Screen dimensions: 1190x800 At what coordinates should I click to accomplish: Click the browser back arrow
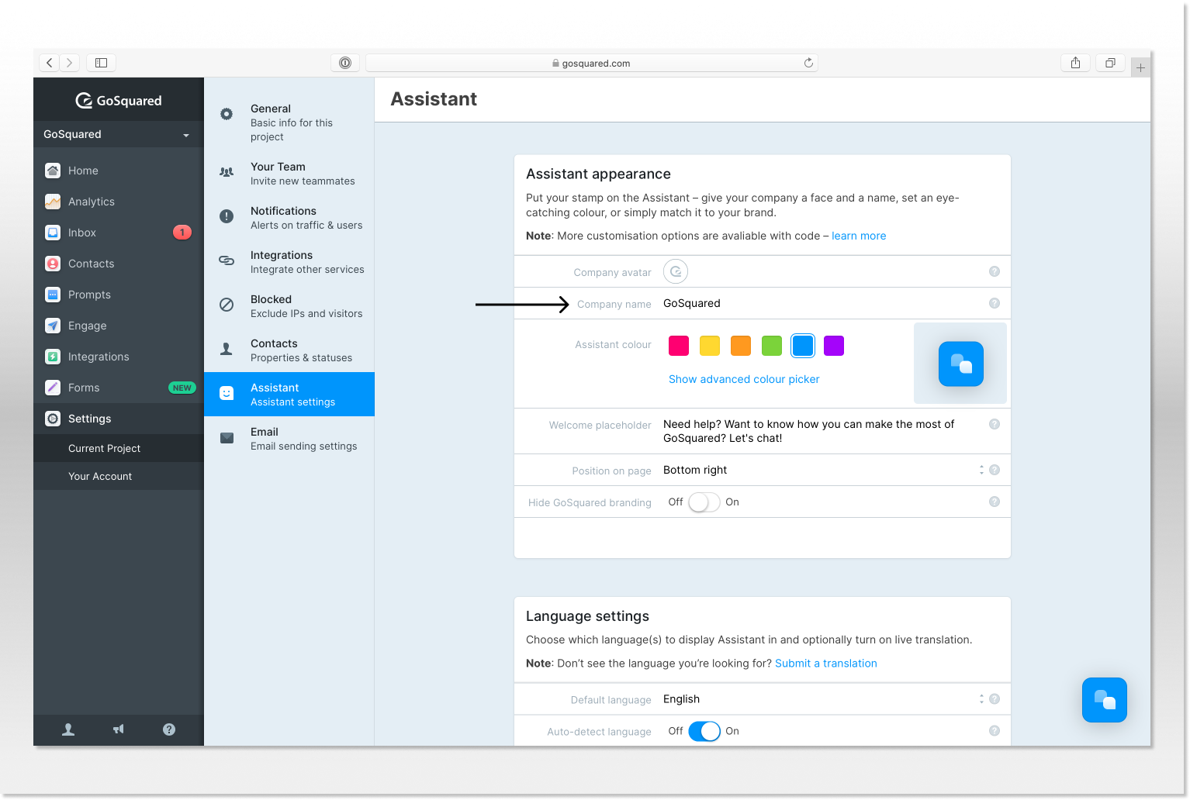[50, 63]
